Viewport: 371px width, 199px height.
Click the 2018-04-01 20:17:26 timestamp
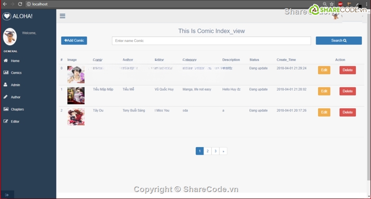coord(291,110)
